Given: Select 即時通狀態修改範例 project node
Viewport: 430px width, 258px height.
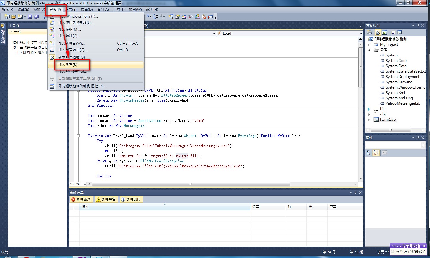Looking at the screenshot, I should click(x=390, y=39).
